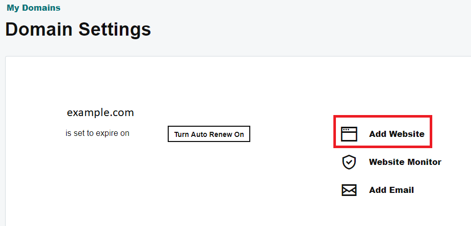Go back to My Domains breadcrumb
The width and height of the screenshot is (471, 226).
(33, 8)
